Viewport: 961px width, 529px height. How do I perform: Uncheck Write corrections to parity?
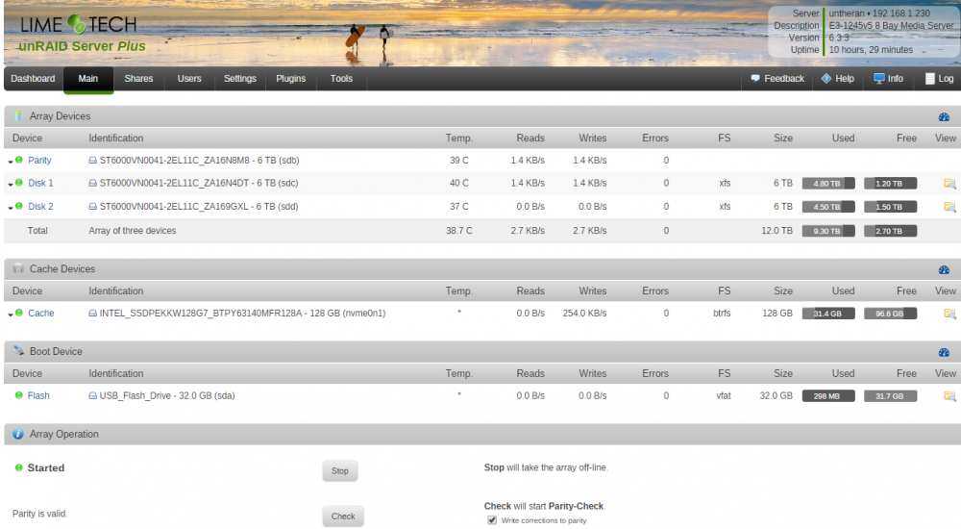[x=492, y=519]
